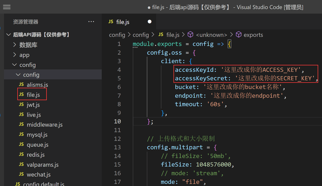Click cube icon before <unknown> breadcrumb

click(x=190, y=35)
